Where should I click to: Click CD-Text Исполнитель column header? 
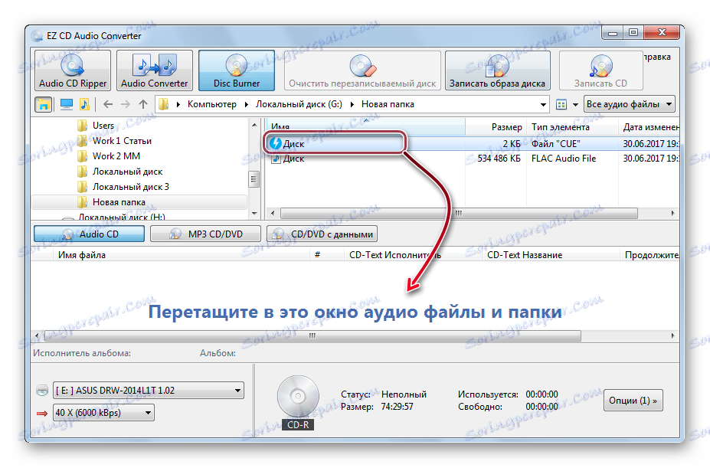click(x=412, y=255)
